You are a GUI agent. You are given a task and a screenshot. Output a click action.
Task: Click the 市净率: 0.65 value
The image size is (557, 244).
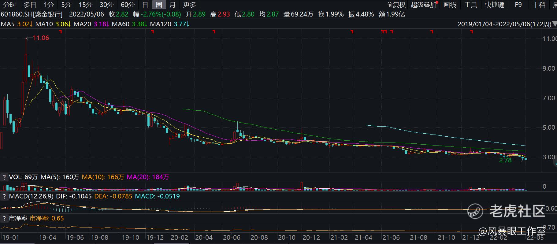(x=47, y=218)
